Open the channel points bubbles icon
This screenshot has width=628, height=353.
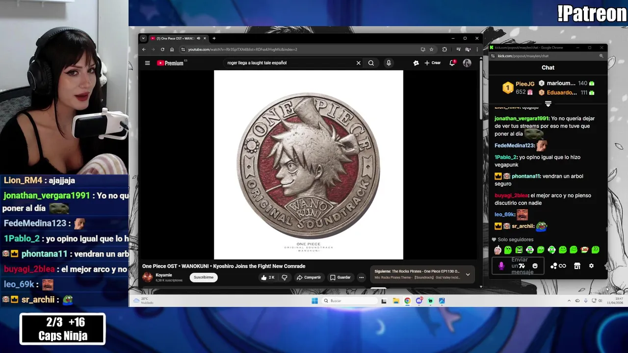tap(553, 266)
